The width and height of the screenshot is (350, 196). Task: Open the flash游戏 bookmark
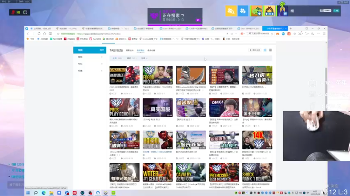coord(95,39)
